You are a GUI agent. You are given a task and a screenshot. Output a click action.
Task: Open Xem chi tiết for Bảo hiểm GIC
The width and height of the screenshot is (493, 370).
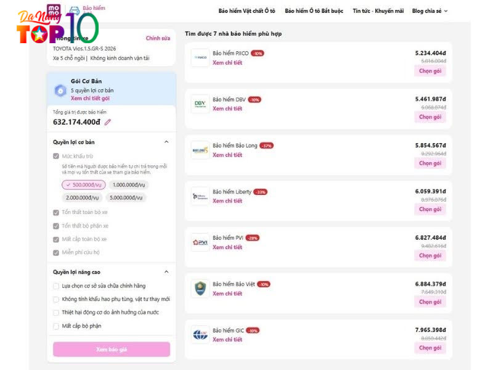(x=227, y=340)
